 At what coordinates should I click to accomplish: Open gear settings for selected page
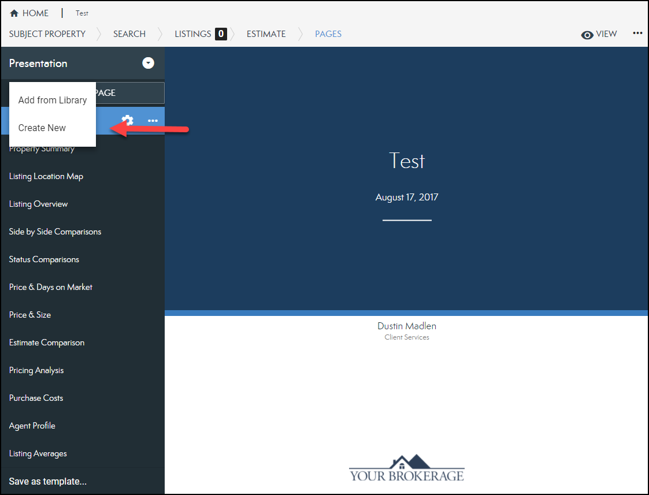pos(127,121)
